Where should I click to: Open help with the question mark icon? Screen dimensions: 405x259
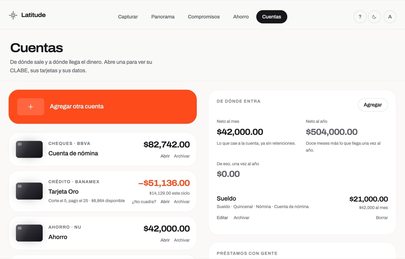click(x=360, y=17)
